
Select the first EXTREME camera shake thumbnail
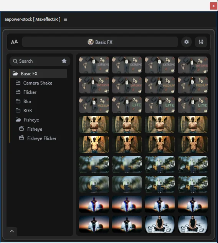[x=94, y=65]
